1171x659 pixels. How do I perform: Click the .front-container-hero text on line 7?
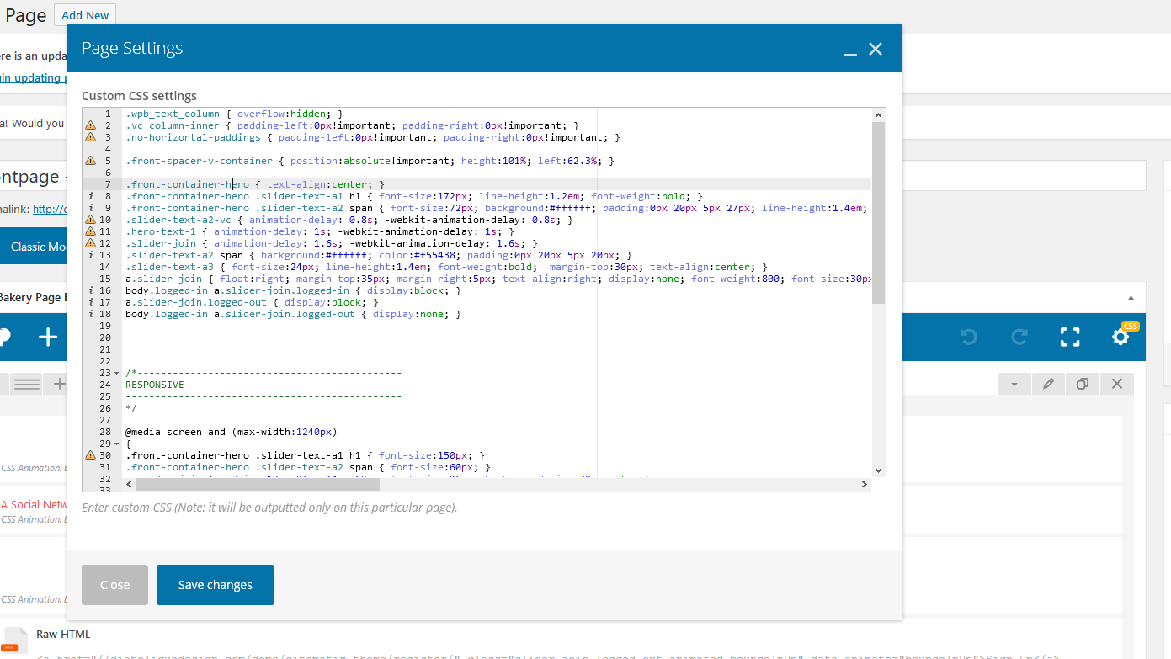(187, 184)
